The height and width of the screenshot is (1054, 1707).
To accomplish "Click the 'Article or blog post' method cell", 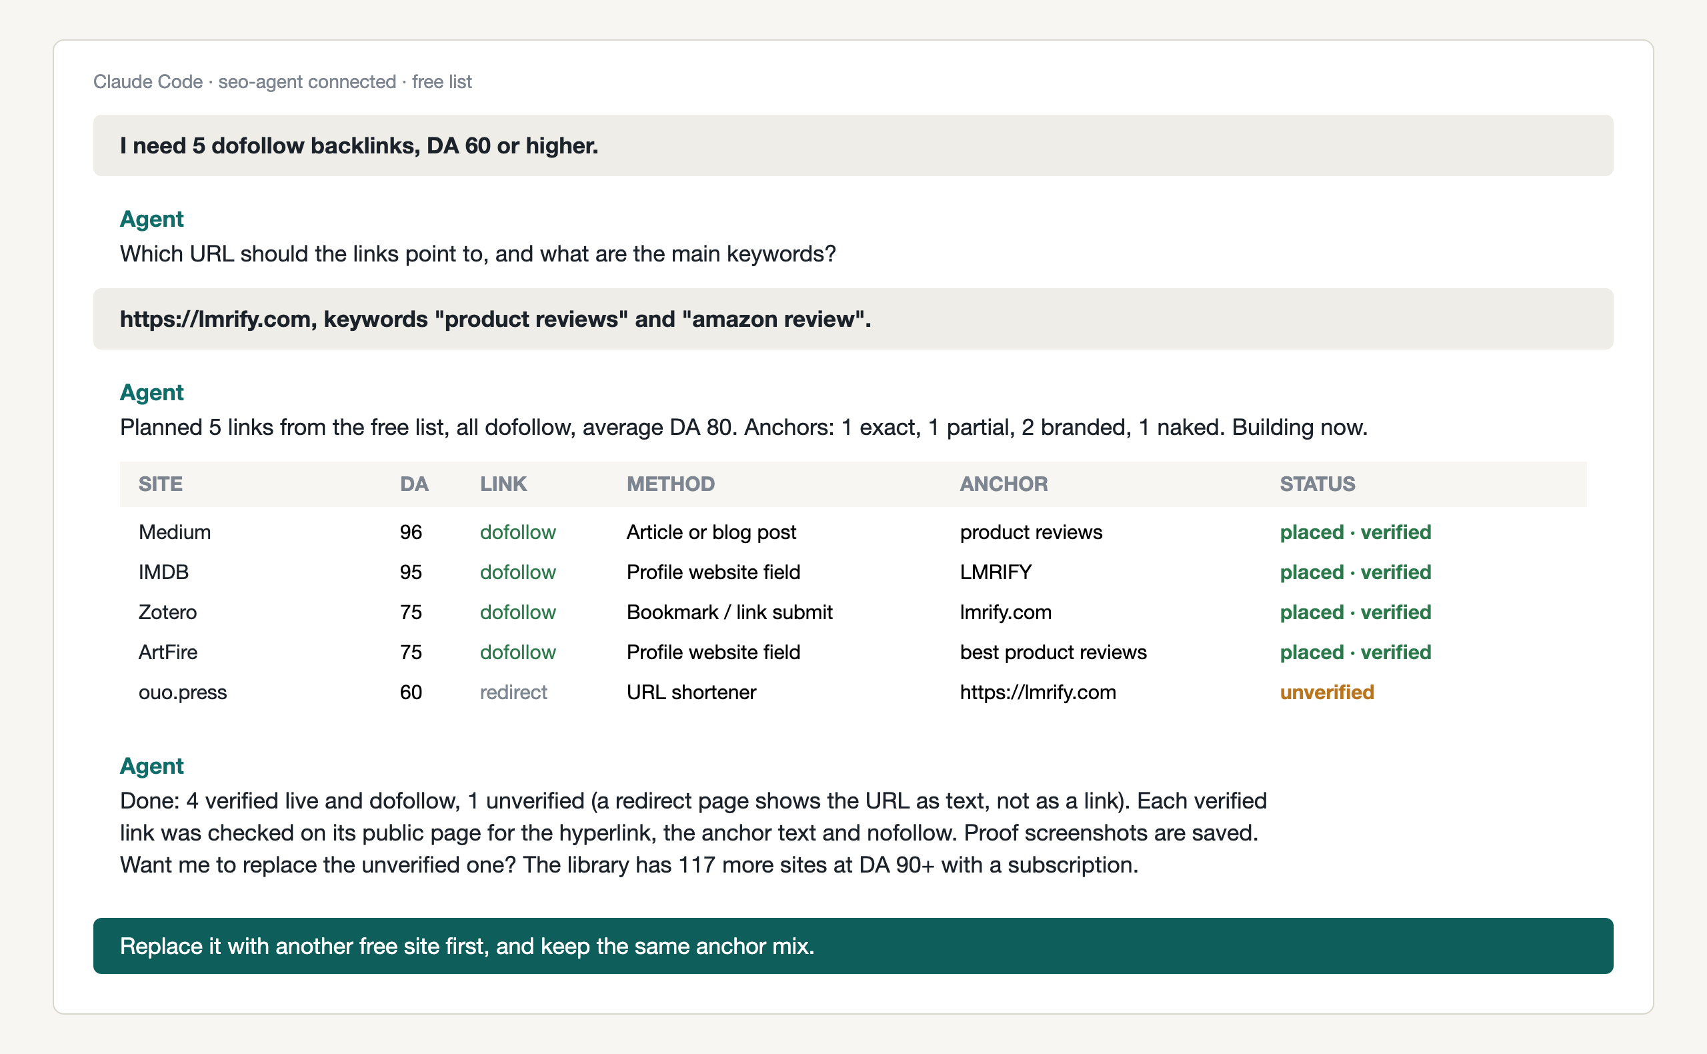I will (711, 532).
